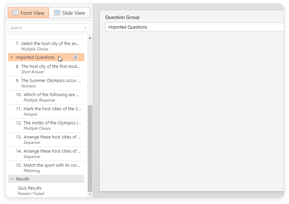Click the Form View list icon
This screenshot has width=289, height=204.
pyautogui.click(x=16, y=13)
